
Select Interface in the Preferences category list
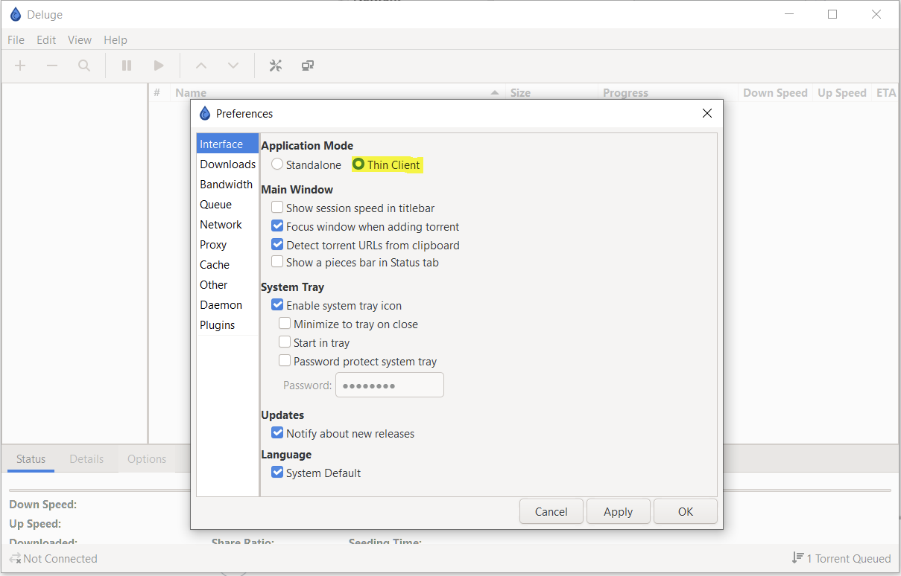pos(227,144)
